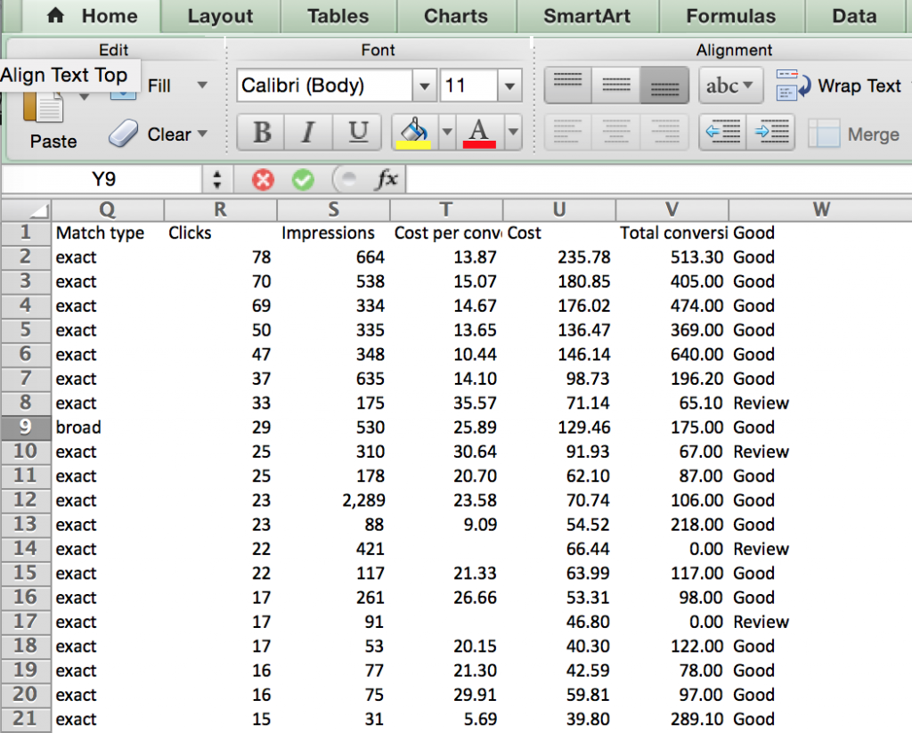The width and height of the screenshot is (912, 733).
Task: Open font color dropdown arrow
Action: [x=512, y=132]
